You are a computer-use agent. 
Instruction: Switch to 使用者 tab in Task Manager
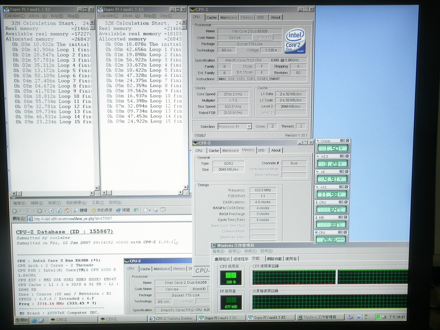[291, 259]
